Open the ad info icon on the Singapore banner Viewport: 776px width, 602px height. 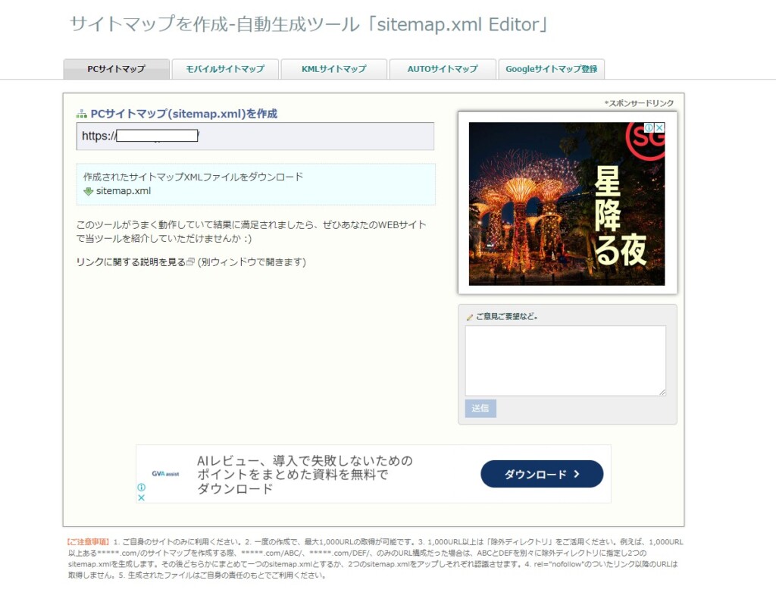(649, 127)
